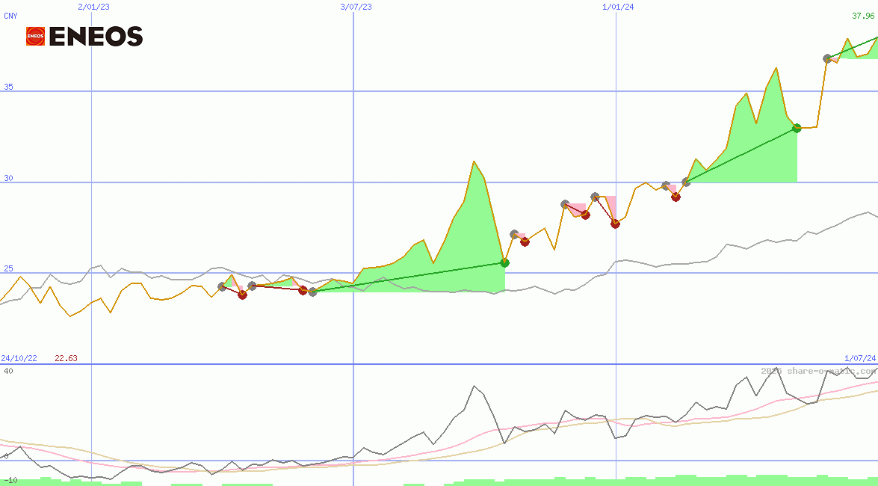This screenshot has height=486, width=878.
Task: Click the red dot on the 1/01/24 vertical line
Action: [x=615, y=224]
